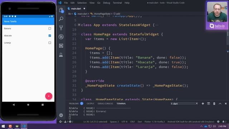The width and height of the screenshot is (229, 129).
Task: Change encoding via UTF-8 status item
Action: pyautogui.click(x=125, y=122)
